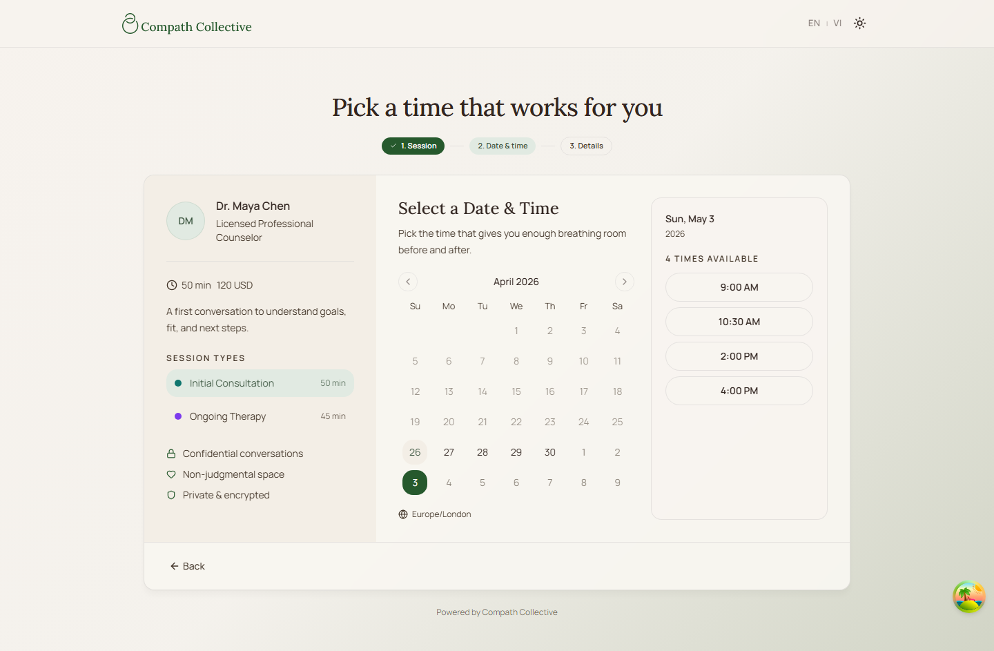The height and width of the screenshot is (651, 994).
Task: Click the 120 USD price text
Action: [x=235, y=285]
